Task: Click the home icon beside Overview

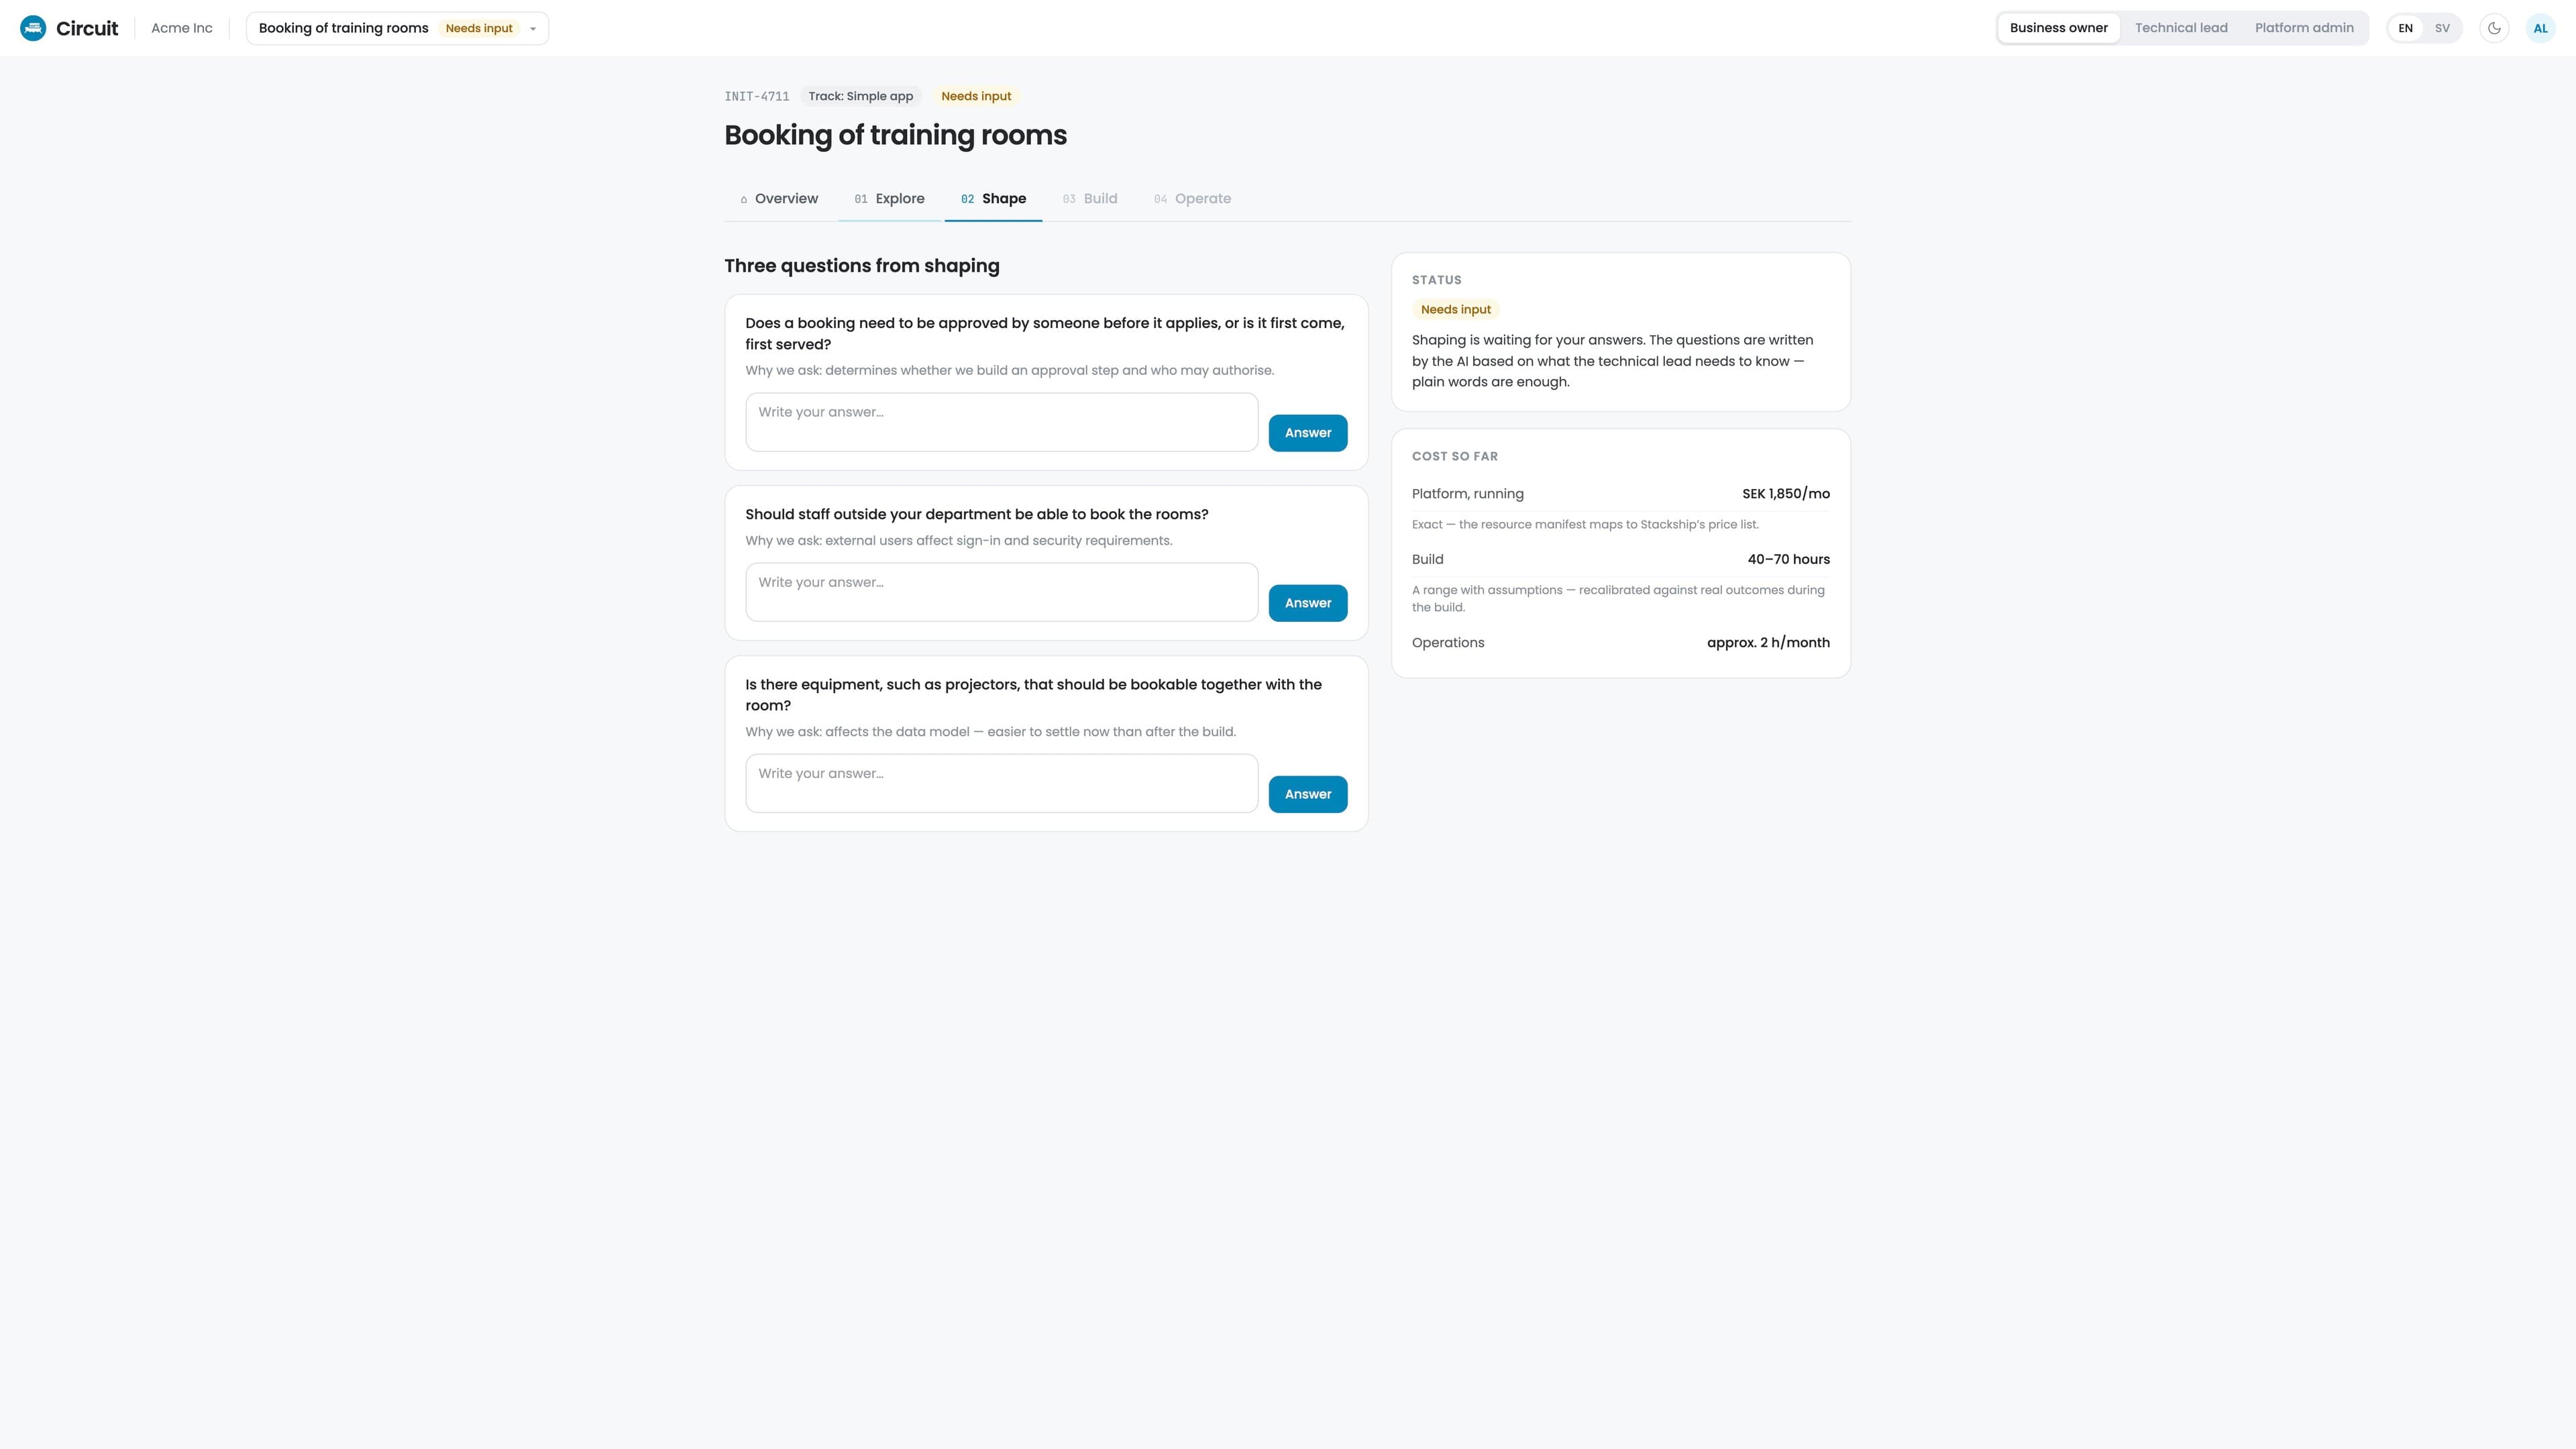Action: coord(744,200)
